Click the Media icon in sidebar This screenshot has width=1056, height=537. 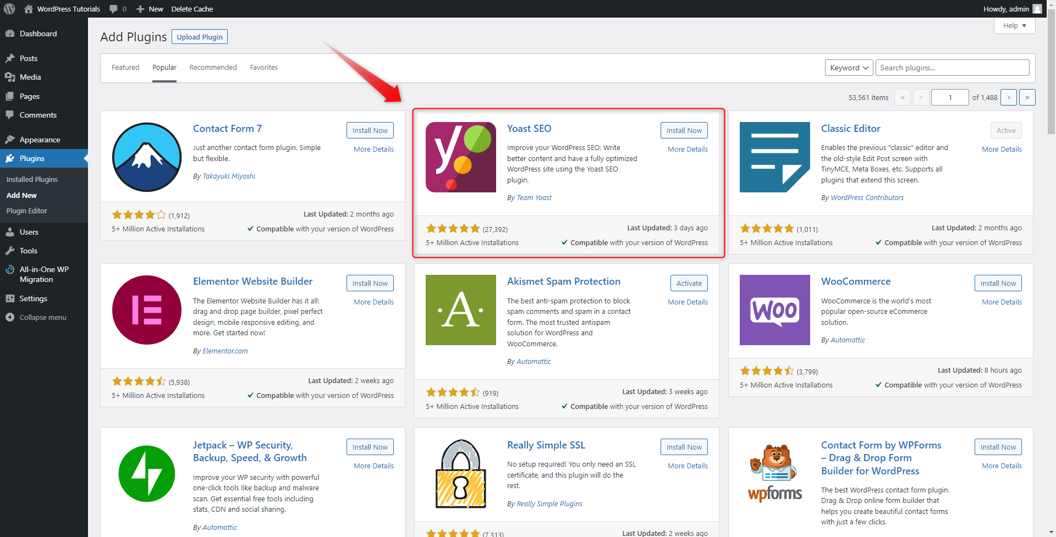click(10, 77)
